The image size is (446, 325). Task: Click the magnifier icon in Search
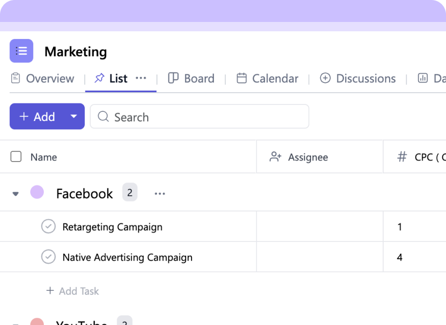[x=103, y=117]
